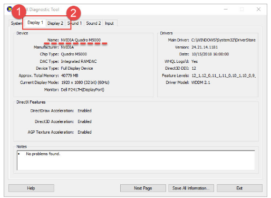Click the Help button

(x=31, y=188)
